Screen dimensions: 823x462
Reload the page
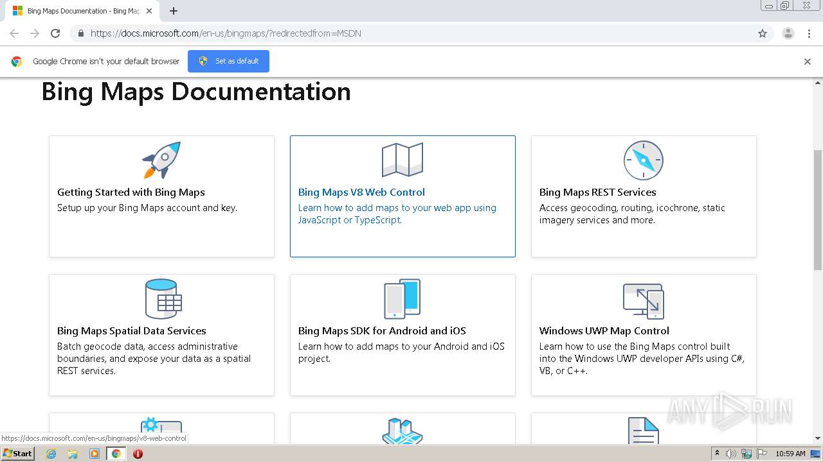point(55,33)
